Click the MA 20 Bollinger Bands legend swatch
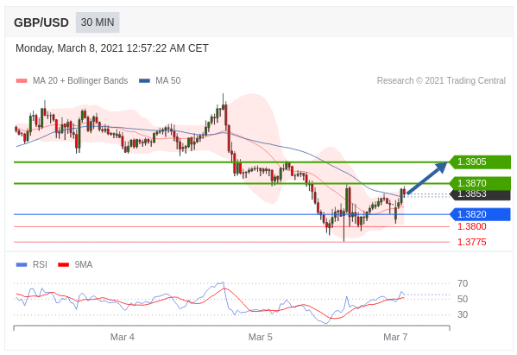The width and height of the screenshot is (517, 355). [x=22, y=81]
